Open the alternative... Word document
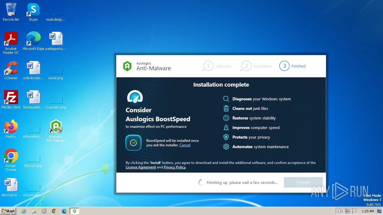 11,188
